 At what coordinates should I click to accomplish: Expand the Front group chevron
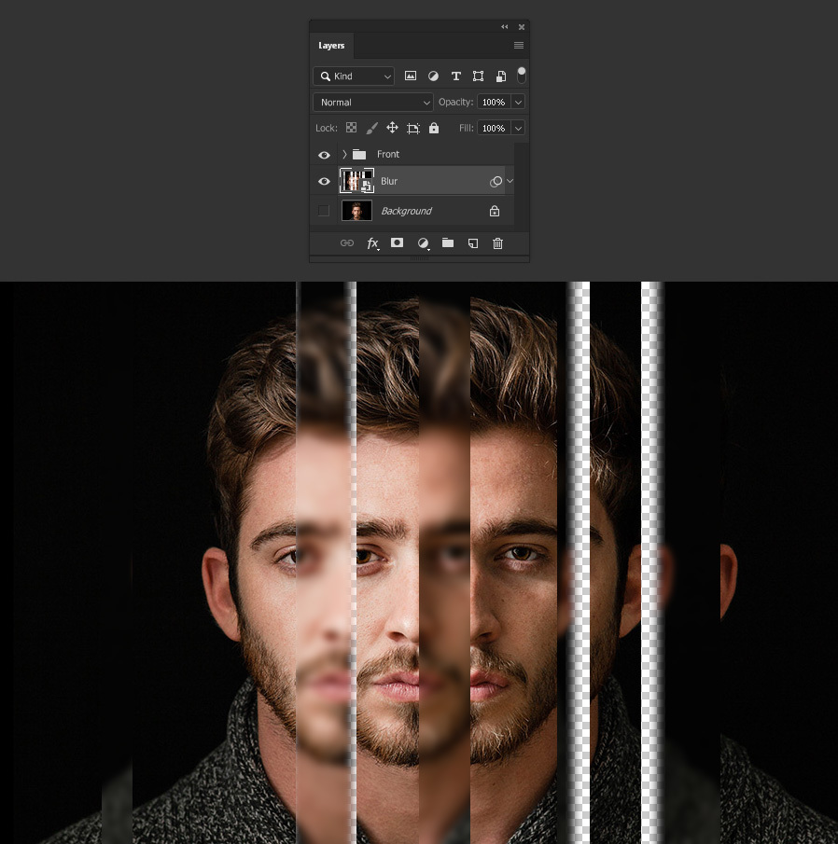click(344, 154)
